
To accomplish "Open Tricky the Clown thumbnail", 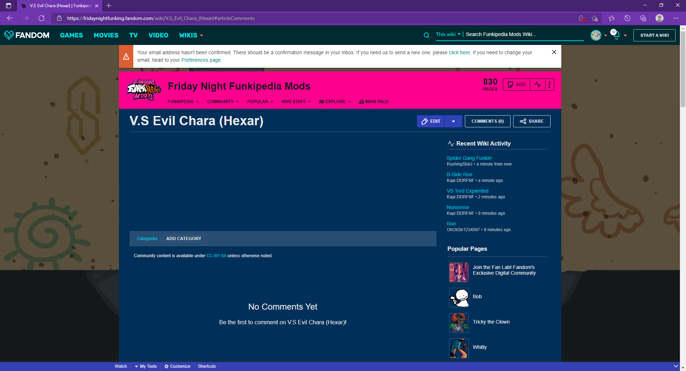I will click(x=459, y=323).
